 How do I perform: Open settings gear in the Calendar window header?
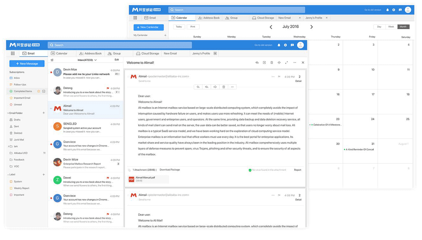(x=394, y=10)
